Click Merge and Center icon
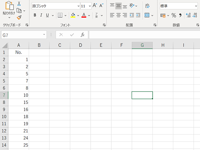This screenshot has height=150, width=200. click(147, 15)
